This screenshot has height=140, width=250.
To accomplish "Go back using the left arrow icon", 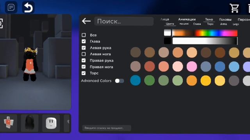I will (86, 21).
